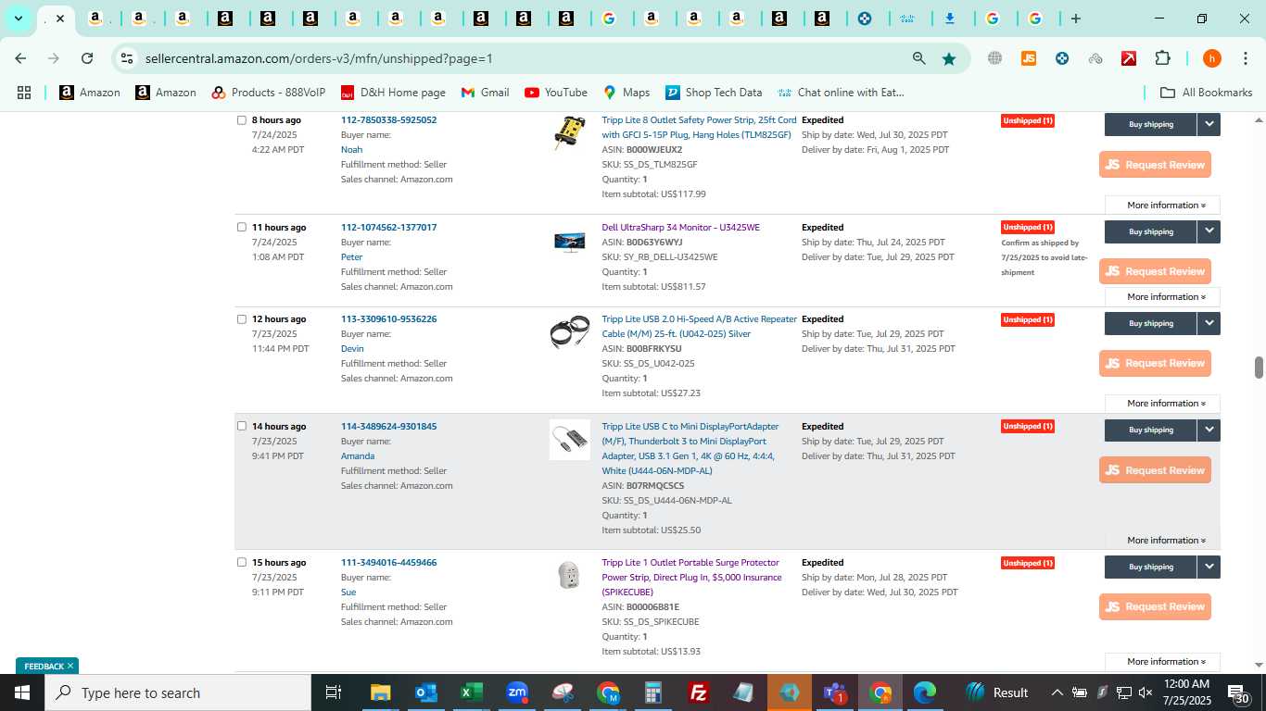Go back to the previous page

click(20, 58)
